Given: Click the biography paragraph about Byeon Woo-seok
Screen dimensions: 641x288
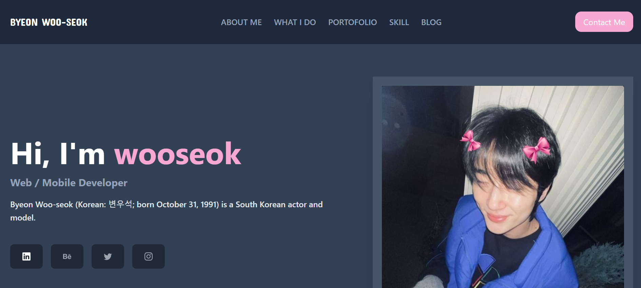Looking at the screenshot, I should click(167, 211).
